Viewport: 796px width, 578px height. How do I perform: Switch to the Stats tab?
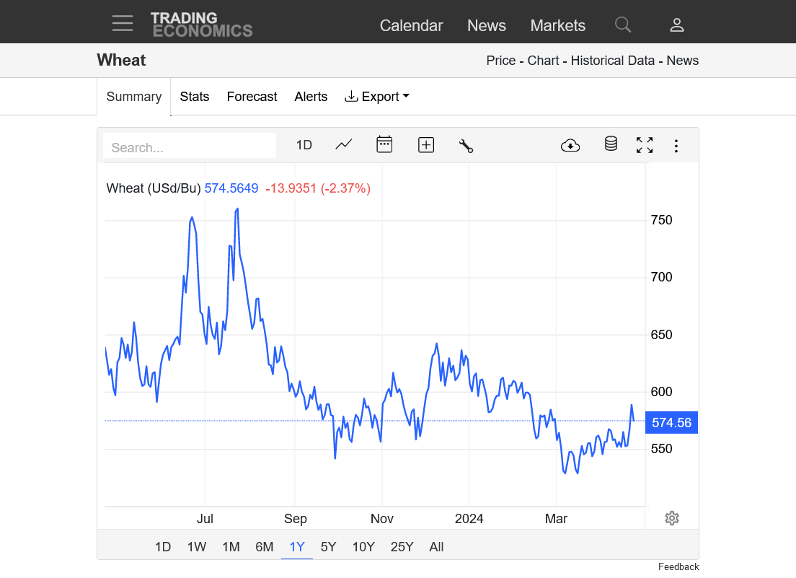tap(195, 97)
